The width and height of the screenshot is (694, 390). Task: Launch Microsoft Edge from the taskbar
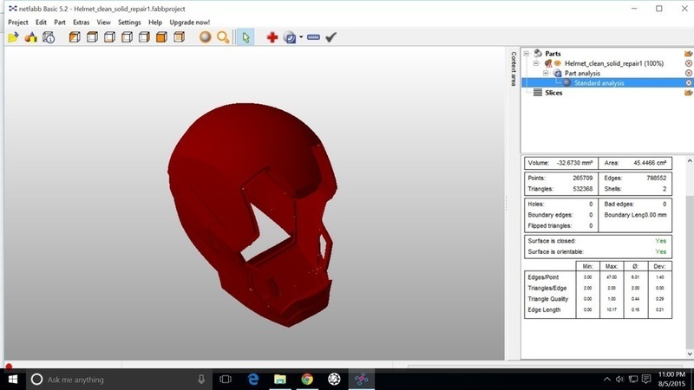click(x=252, y=380)
